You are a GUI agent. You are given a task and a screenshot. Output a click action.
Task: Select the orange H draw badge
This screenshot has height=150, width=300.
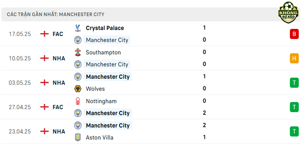294,58
